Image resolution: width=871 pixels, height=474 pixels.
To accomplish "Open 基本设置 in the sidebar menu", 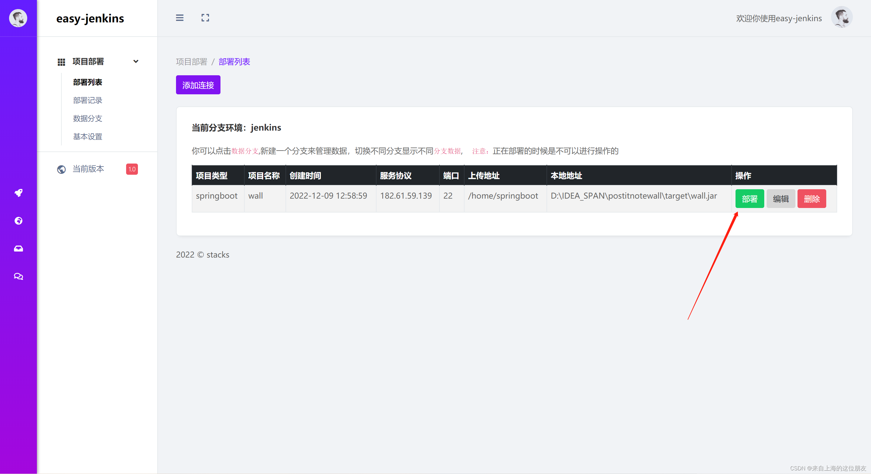I will point(88,137).
